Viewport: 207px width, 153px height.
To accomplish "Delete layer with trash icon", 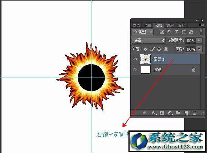I will (x=194, y=113).
